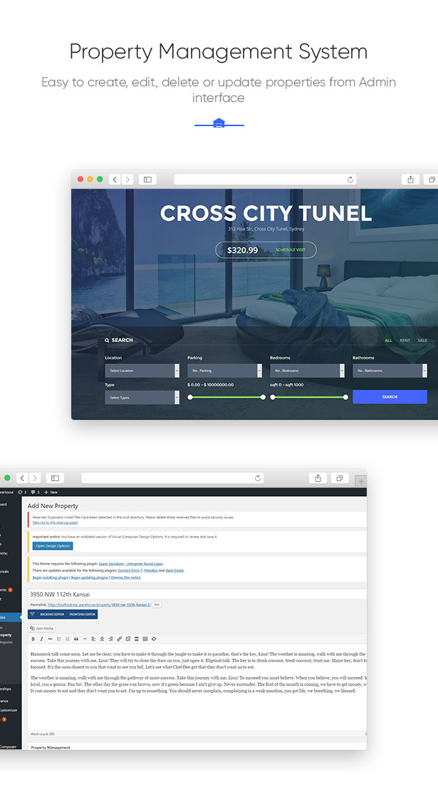
Task: Click the Open Design Options button
Action: [53, 546]
